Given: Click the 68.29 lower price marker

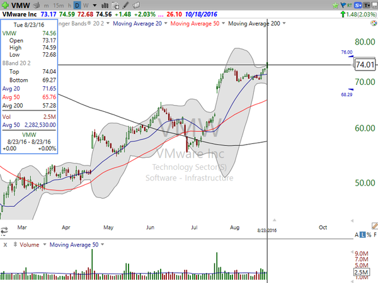Looking at the screenshot, I should click(x=346, y=94).
